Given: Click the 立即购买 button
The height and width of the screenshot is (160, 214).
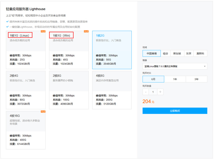Looking at the screenshot, I should pos(175,111).
